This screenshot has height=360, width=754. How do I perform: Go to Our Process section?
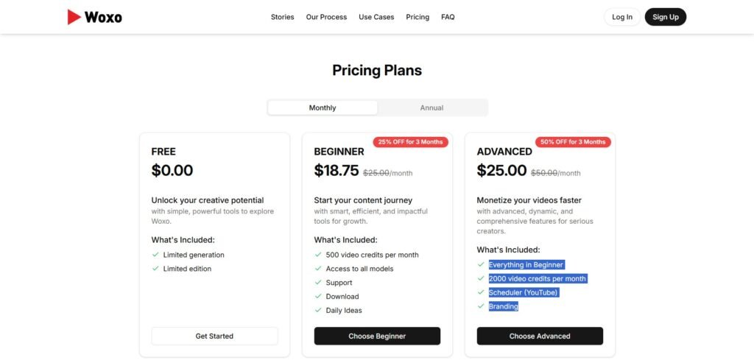pyautogui.click(x=326, y=17)
